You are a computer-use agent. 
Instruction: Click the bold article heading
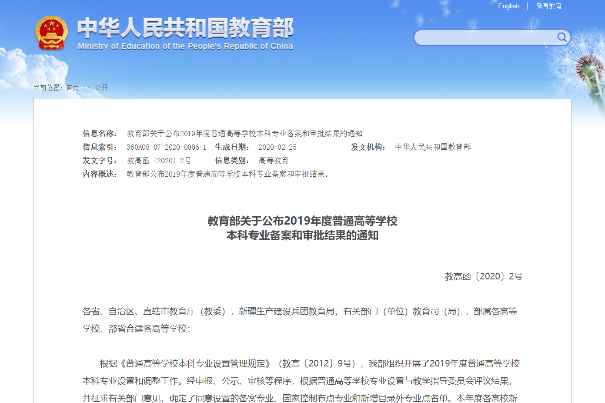click(302, 228)
